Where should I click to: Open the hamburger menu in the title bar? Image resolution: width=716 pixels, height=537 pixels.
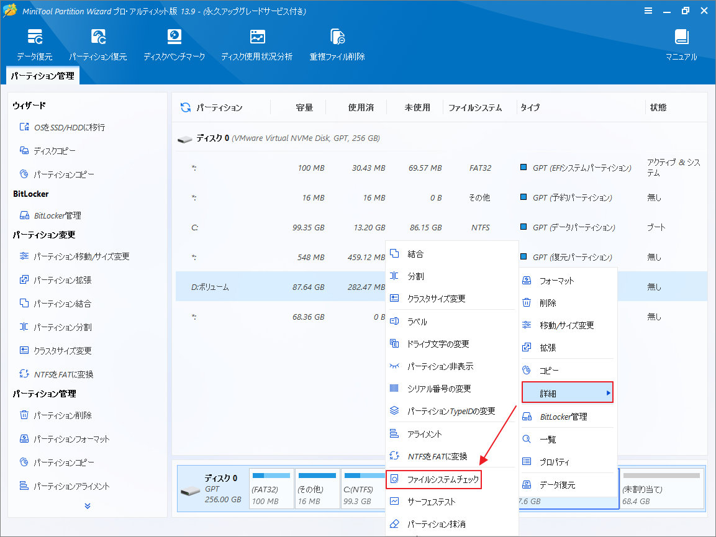coord(648,11)
